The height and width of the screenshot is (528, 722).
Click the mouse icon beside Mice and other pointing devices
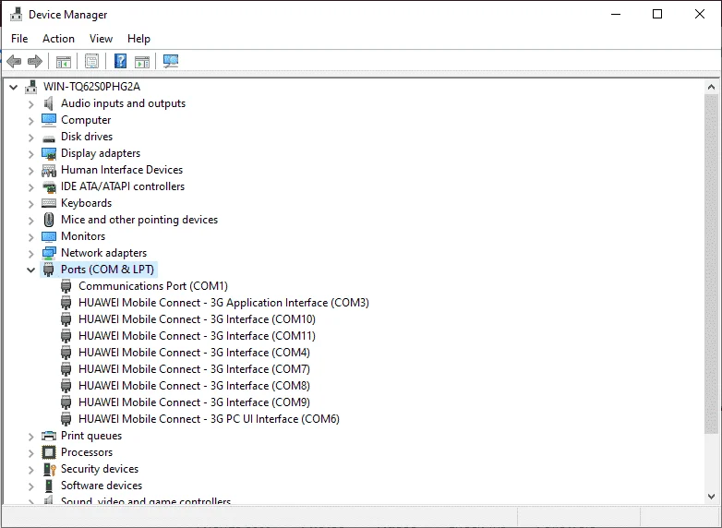[x=49, y=220]
